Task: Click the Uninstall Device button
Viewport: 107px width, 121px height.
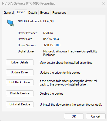Action: tap(20, 104)
